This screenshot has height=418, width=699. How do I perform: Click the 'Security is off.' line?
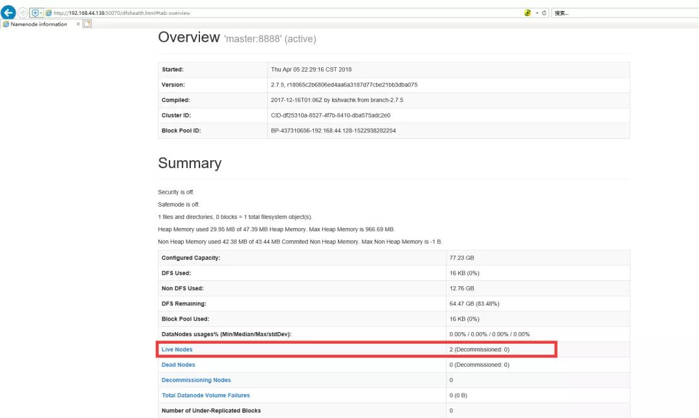176,193
